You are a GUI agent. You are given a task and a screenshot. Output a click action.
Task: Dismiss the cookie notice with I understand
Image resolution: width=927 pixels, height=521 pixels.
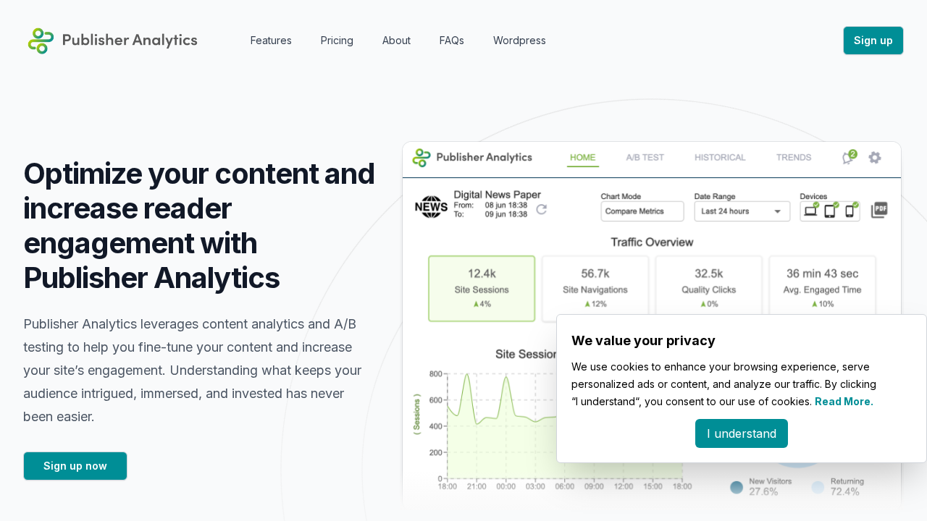[x=741, y=433]
